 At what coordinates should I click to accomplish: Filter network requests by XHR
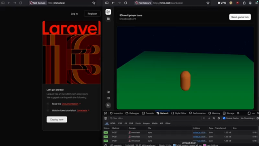pos(131,123)
